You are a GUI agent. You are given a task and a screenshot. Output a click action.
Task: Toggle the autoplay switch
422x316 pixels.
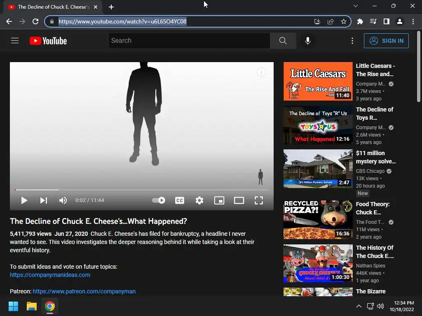(x=159, y=200)
